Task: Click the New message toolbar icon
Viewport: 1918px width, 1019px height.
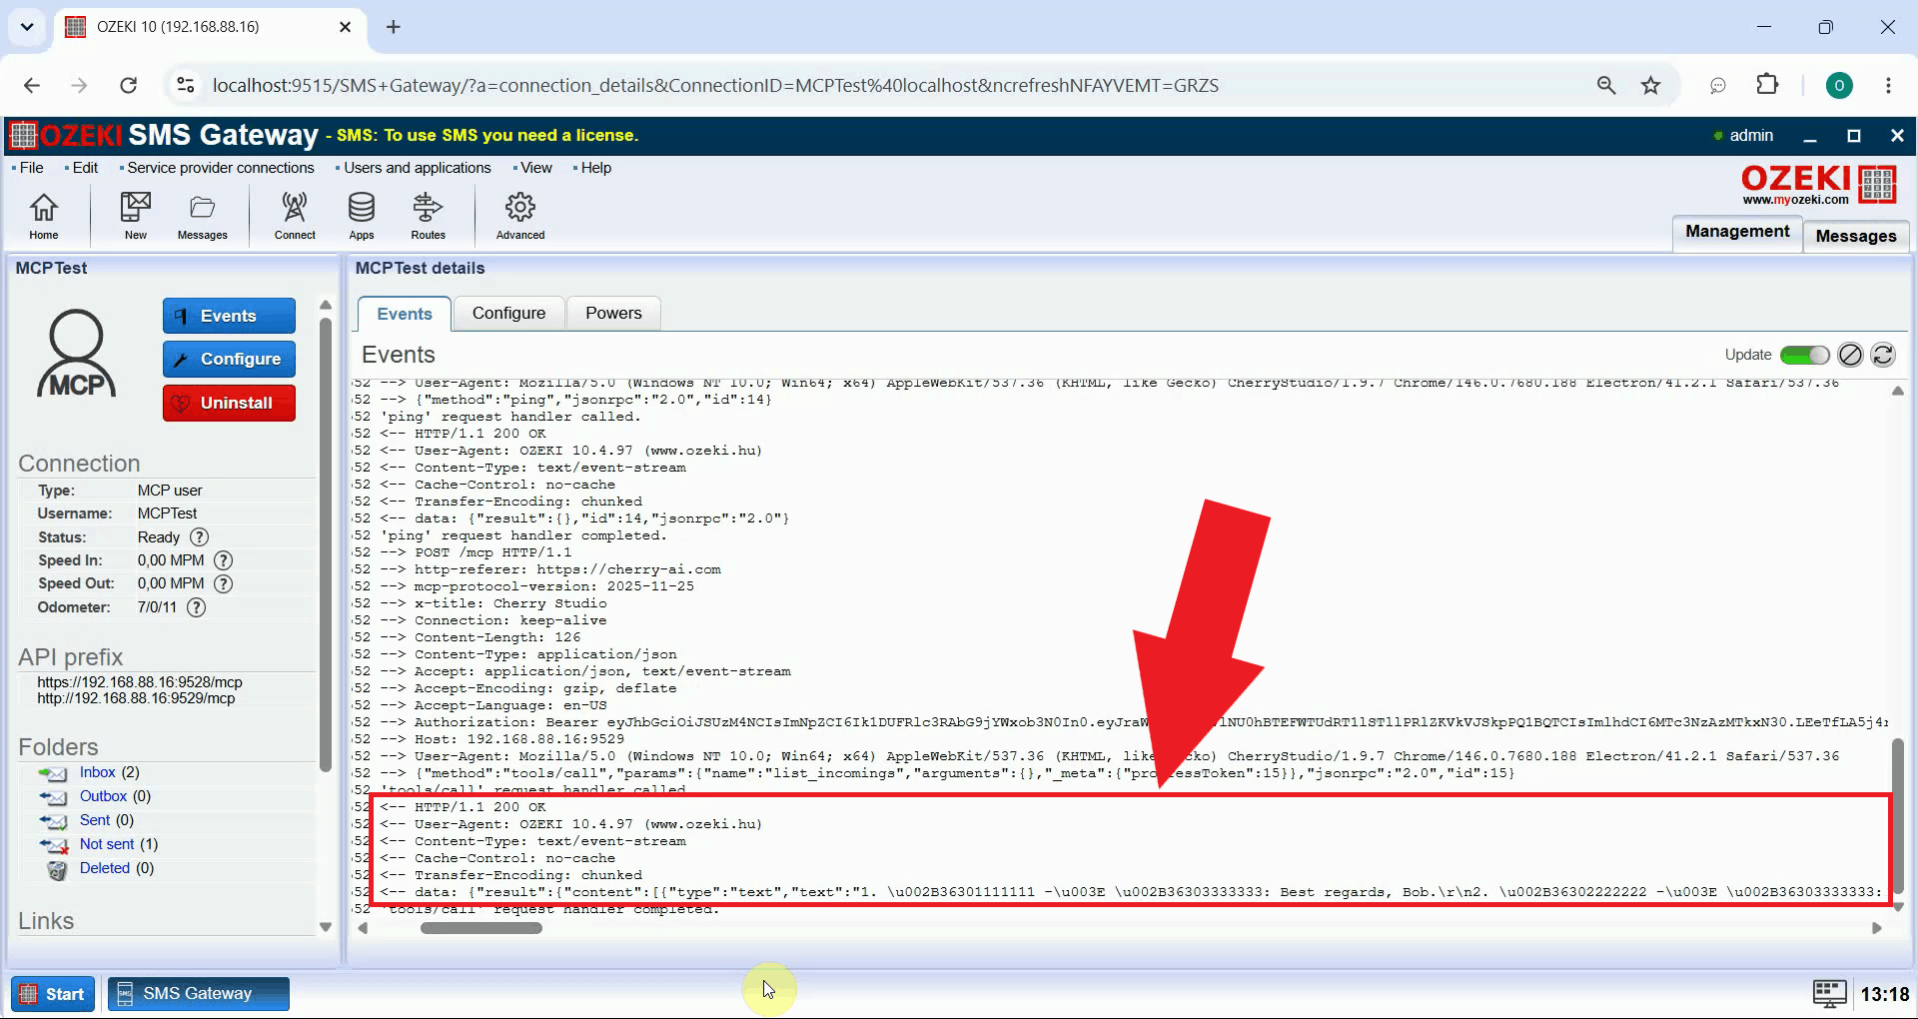Action: coord(135,216)
